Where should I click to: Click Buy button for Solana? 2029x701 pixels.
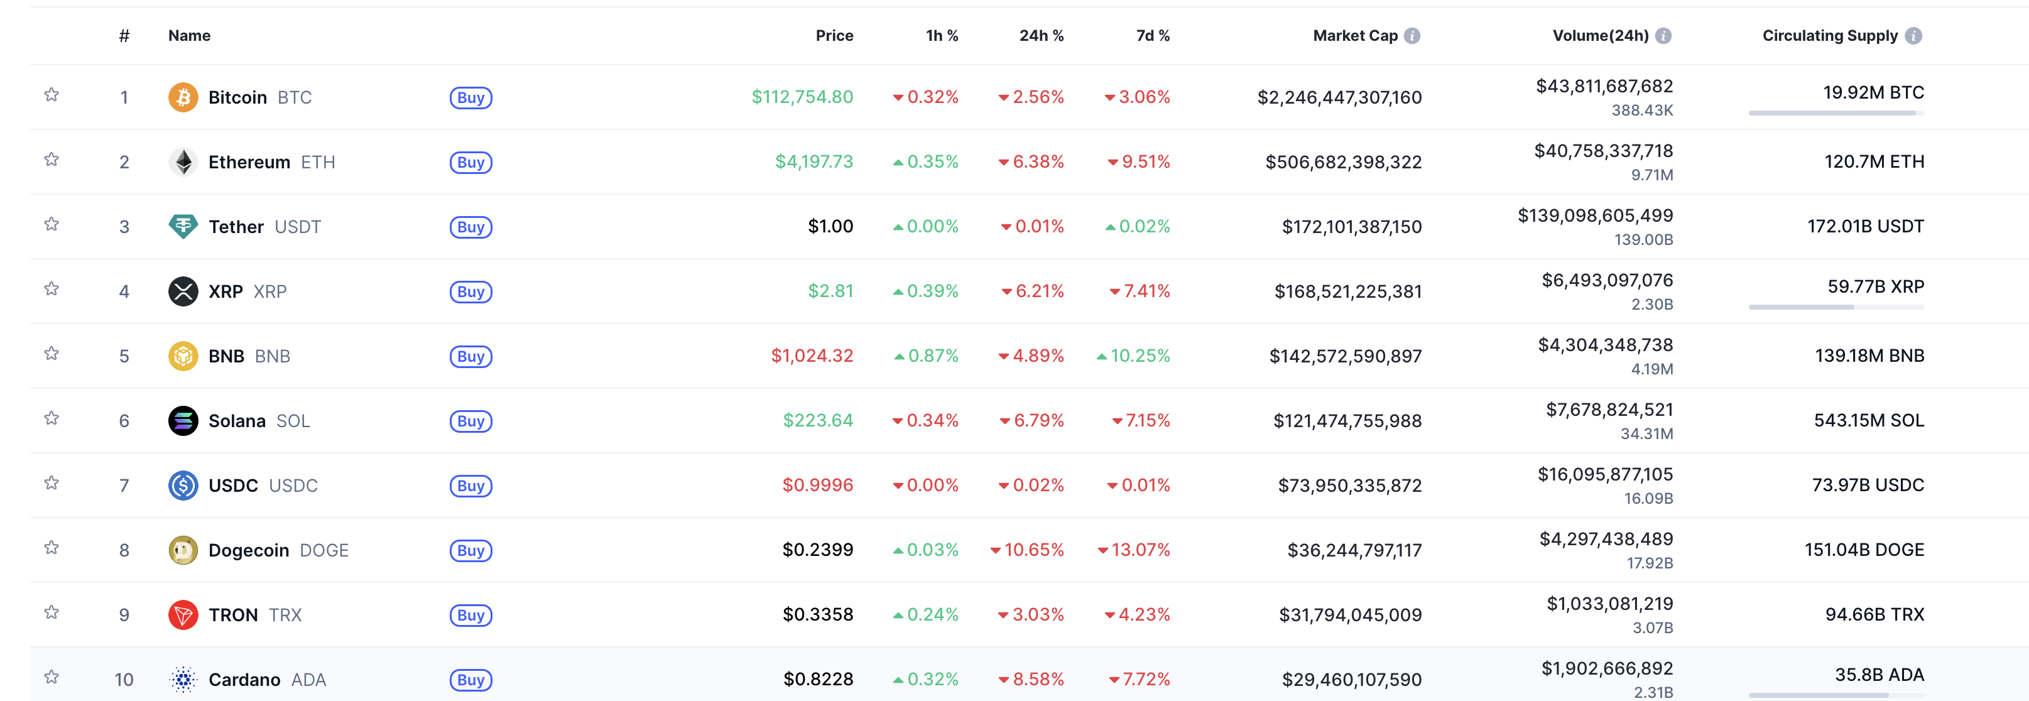[471, 421]
